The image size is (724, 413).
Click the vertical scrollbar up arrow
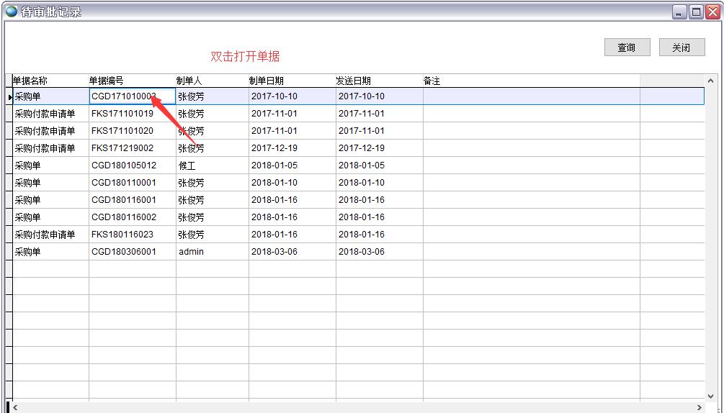click(x=711, y=81)
